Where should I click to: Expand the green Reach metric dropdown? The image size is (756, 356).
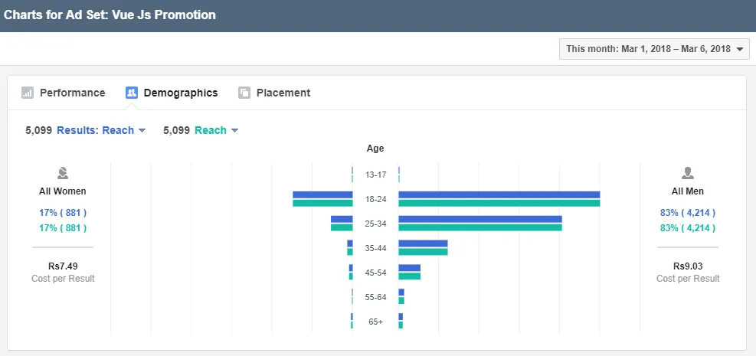click(x=217, y=131)
